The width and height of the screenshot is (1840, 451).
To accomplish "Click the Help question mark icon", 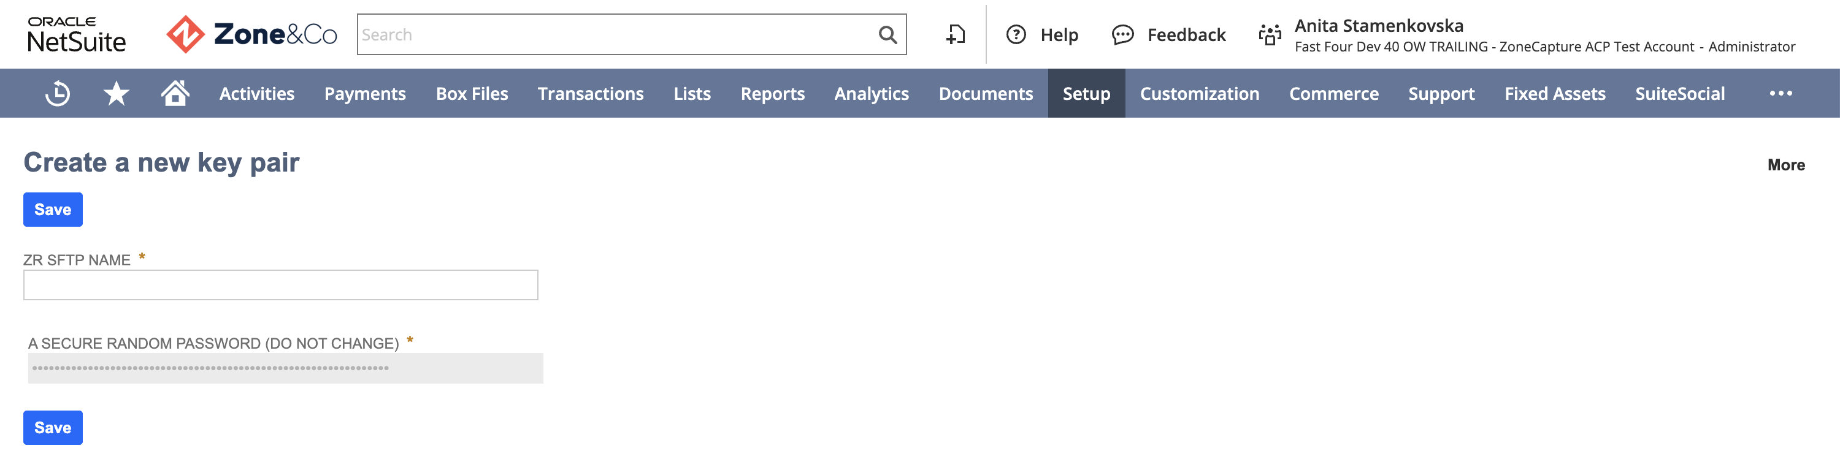I will [1016, 34].
